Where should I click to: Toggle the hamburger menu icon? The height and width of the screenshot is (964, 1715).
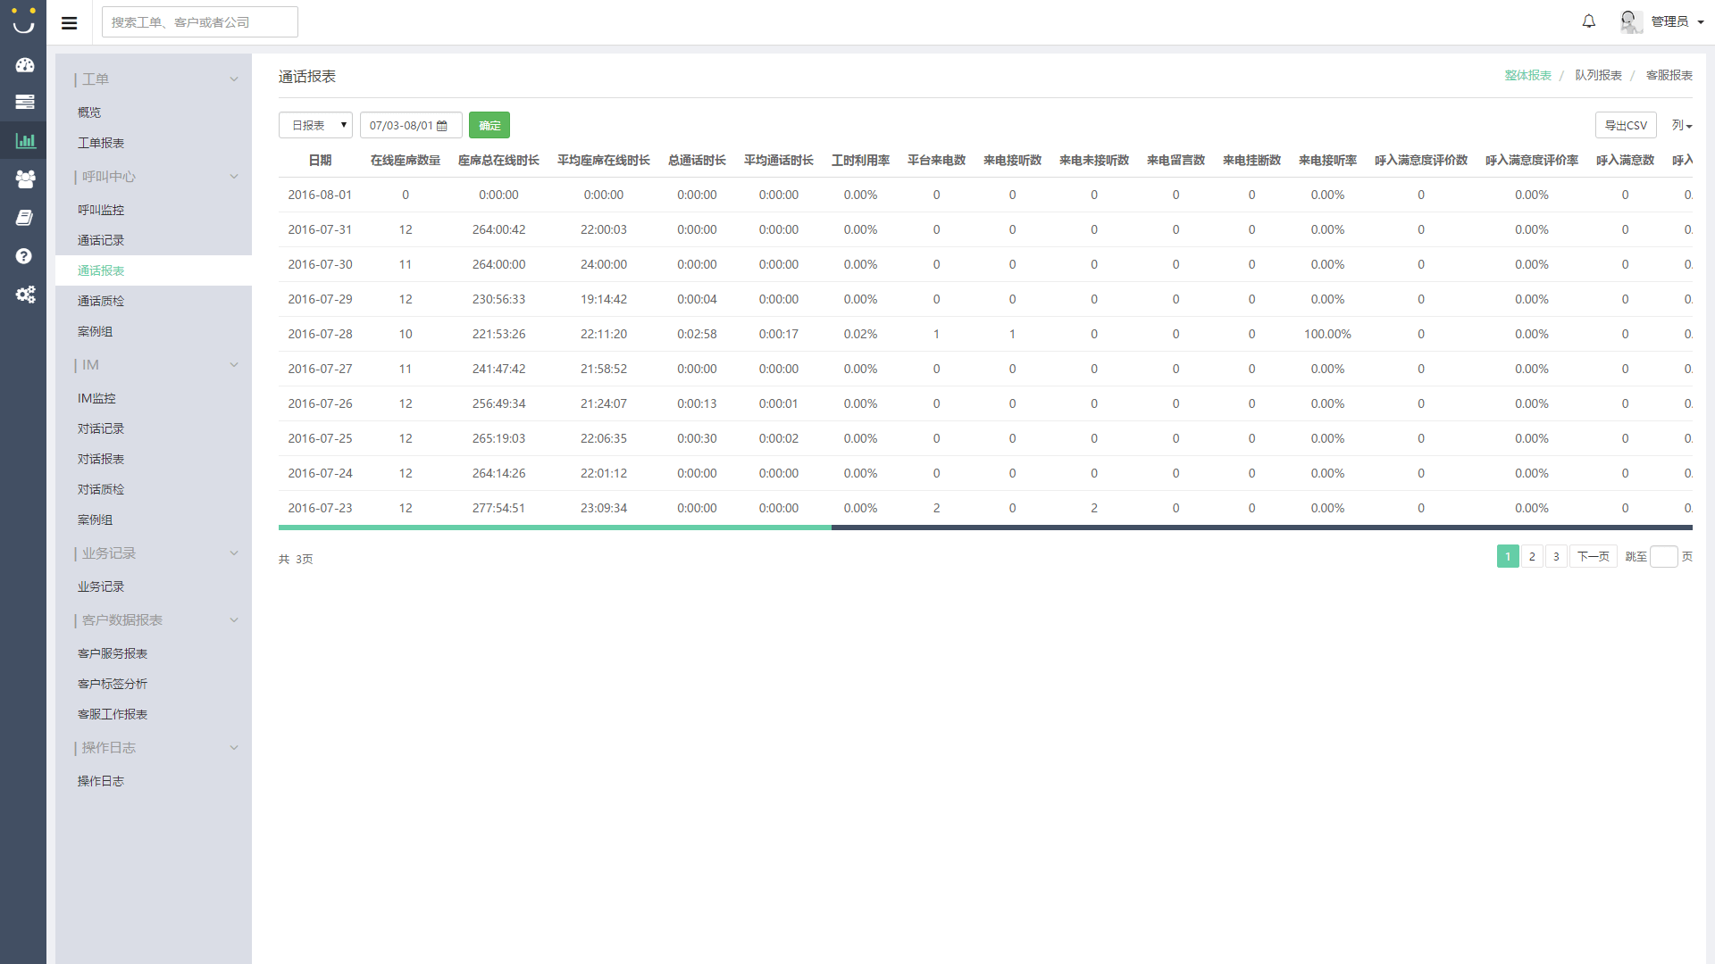click(x=69, y=23)
